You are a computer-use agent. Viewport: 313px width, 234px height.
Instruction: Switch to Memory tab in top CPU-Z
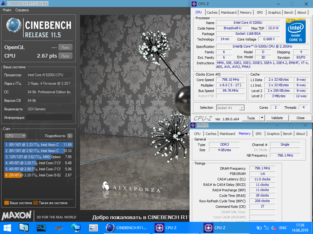point(246,12)
